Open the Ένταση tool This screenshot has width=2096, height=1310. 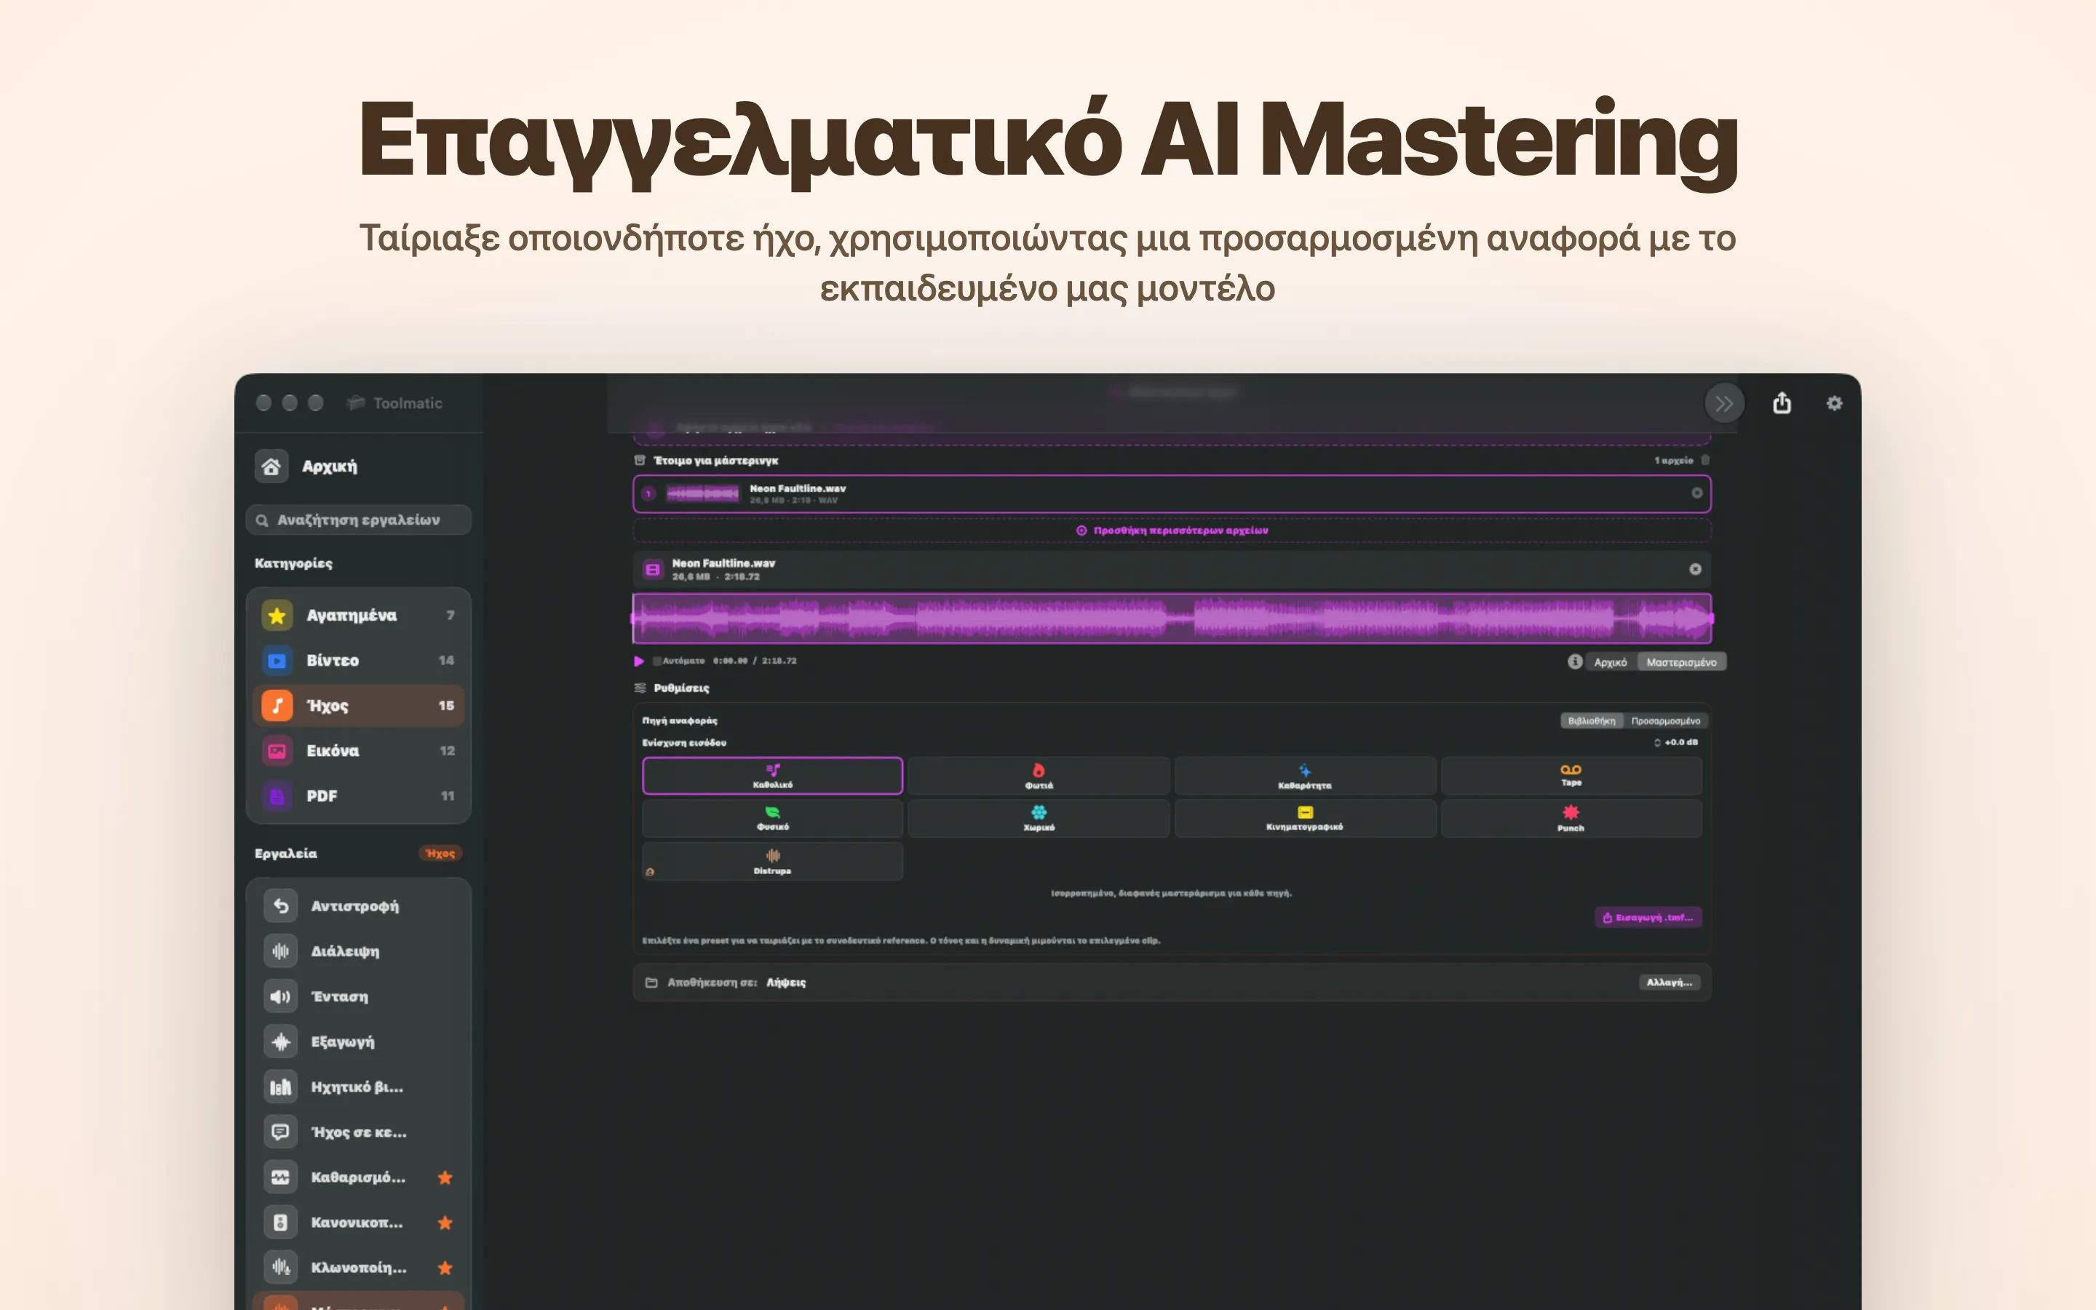click(x=359, y=996)
